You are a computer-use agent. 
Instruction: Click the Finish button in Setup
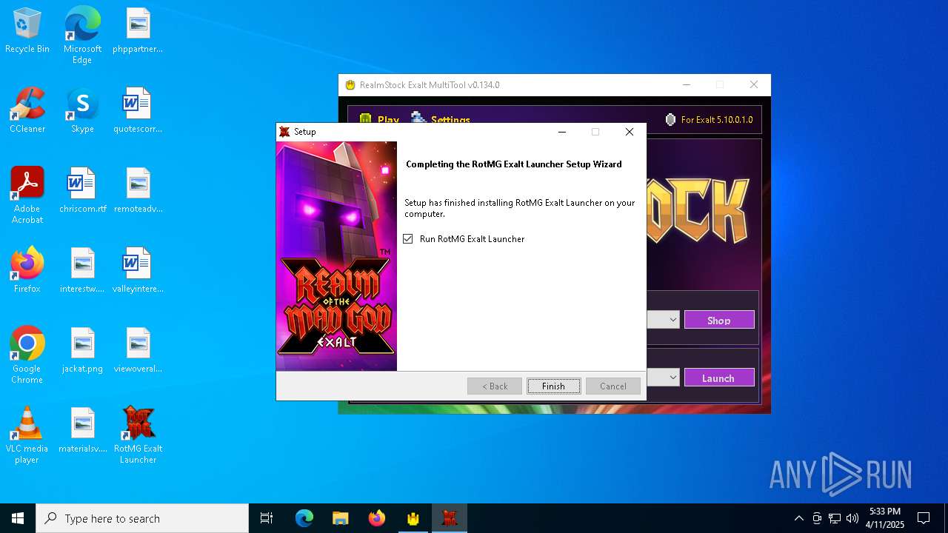pos(553,386)
